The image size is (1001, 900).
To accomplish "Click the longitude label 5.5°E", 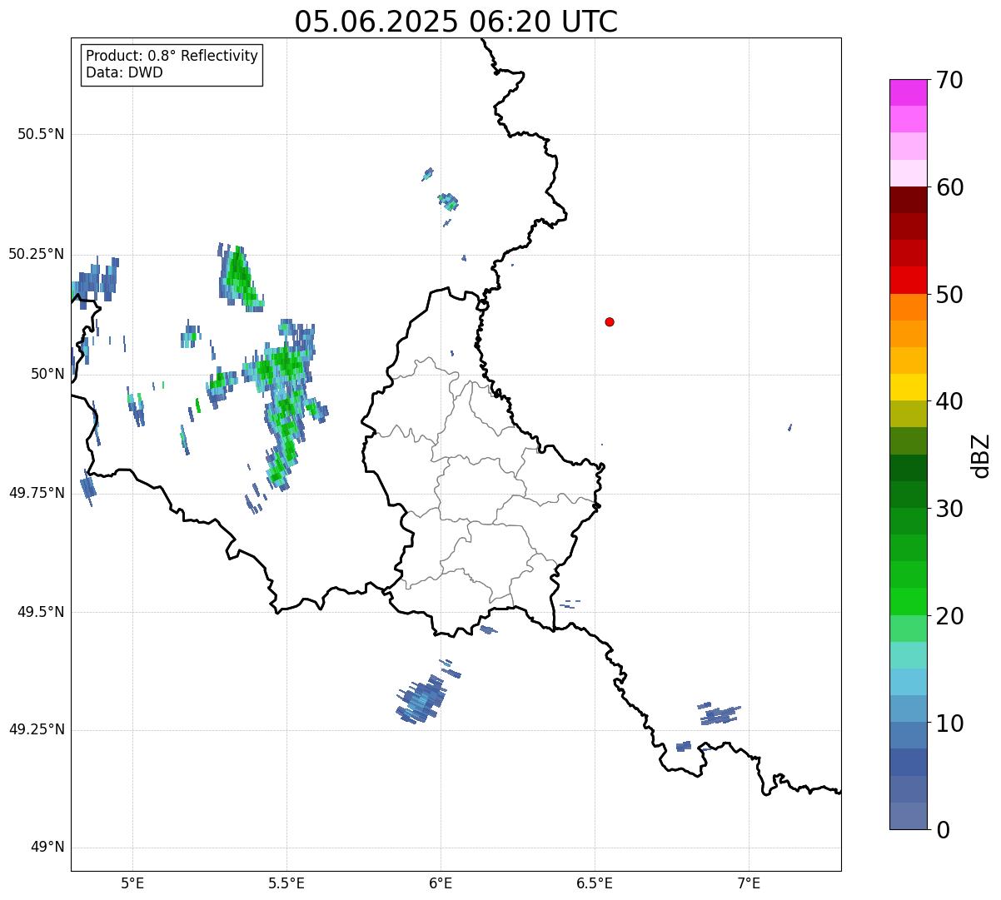I will pyautogui.click(x=286, y=883).
